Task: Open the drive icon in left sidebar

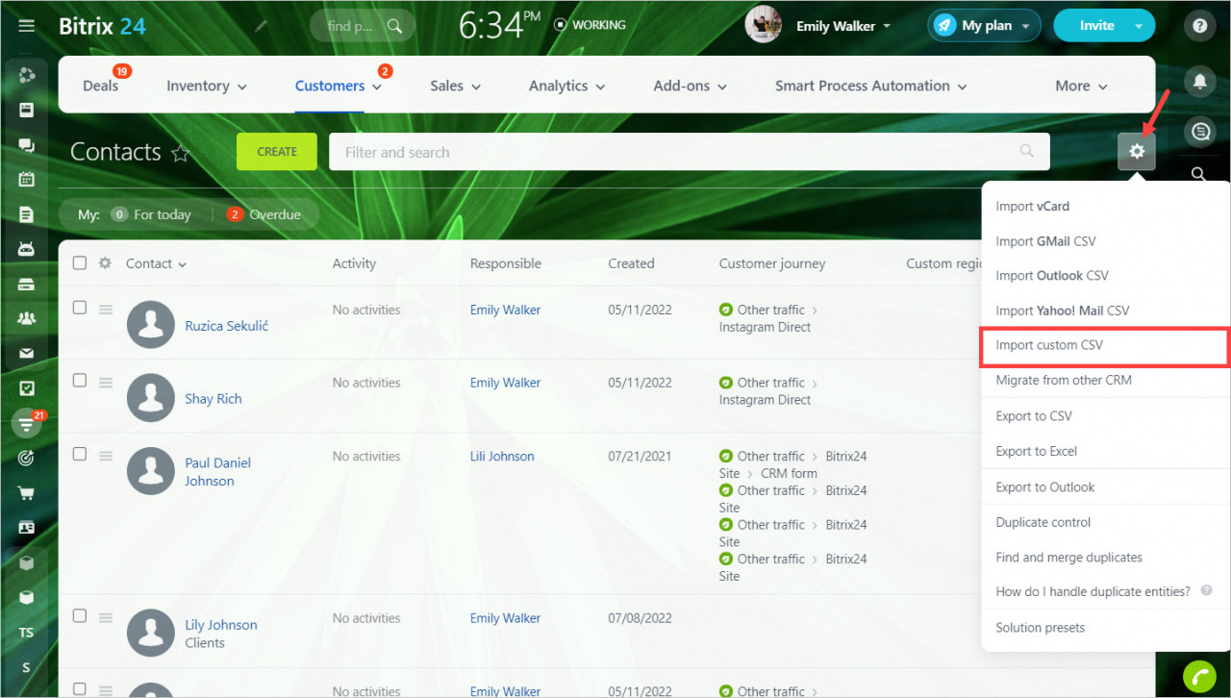Action: coord(27,285)
